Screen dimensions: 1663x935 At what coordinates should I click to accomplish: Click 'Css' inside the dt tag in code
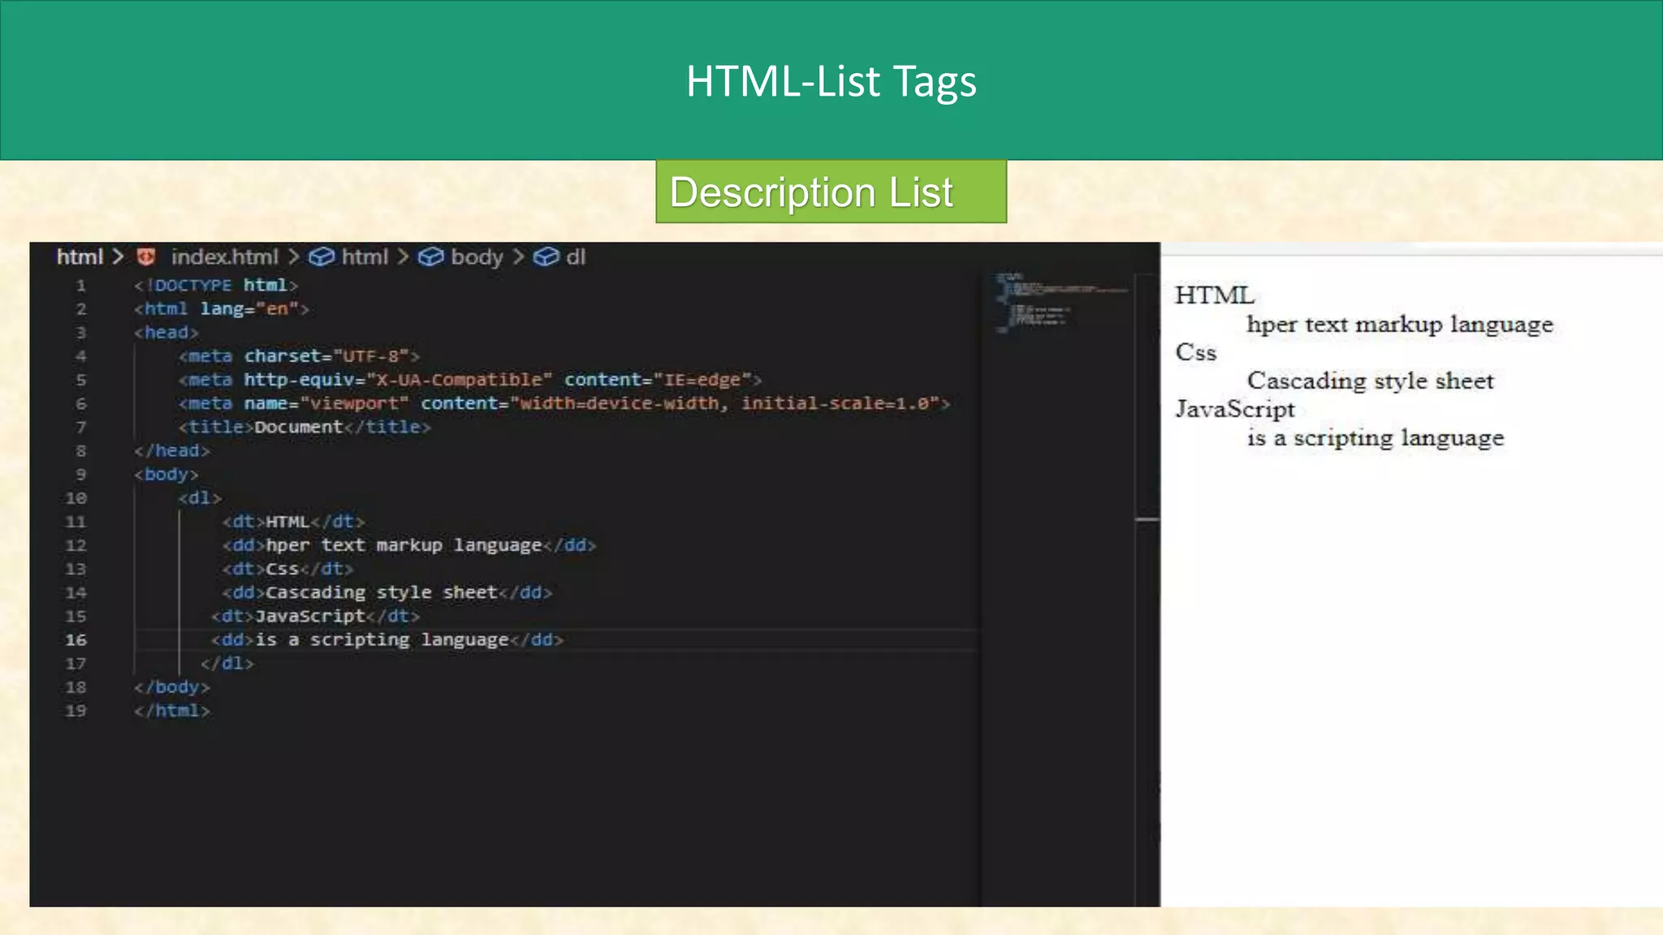click(x=282, y=569)
